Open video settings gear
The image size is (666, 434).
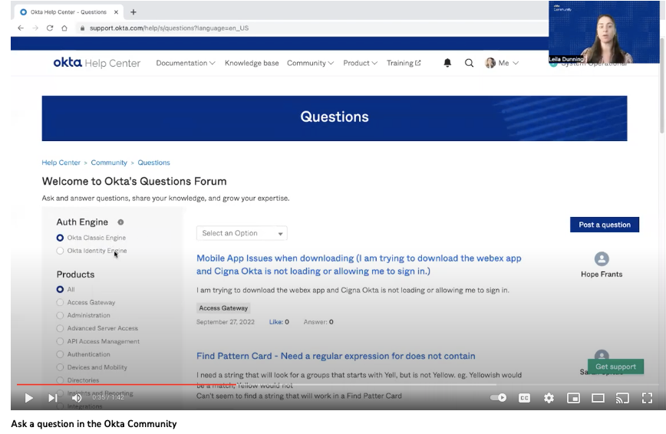point(549,398)
